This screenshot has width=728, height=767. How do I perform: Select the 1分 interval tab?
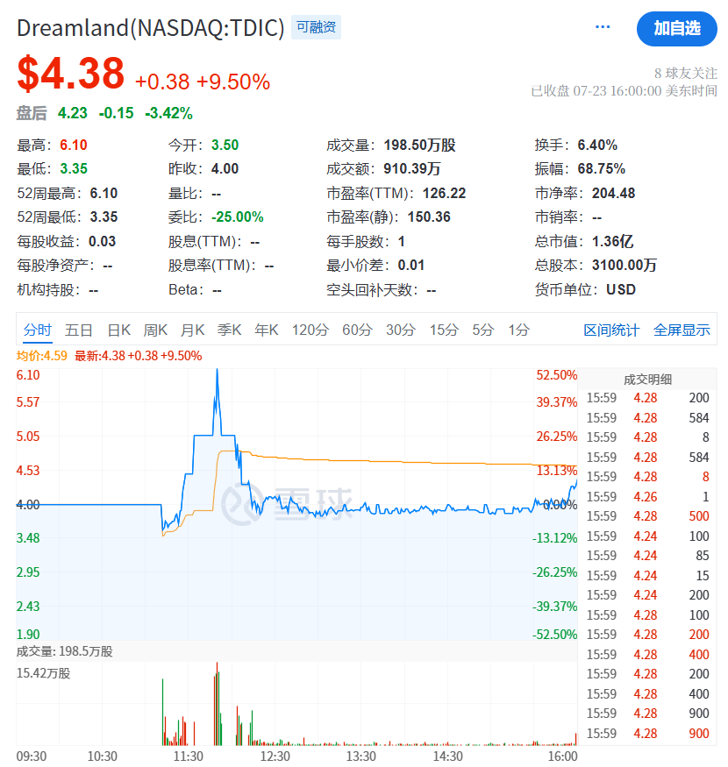click(x=519, y=330)
